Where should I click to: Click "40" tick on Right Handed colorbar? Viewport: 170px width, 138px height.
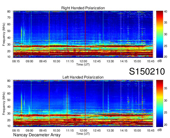[165, 11]
